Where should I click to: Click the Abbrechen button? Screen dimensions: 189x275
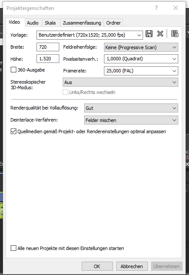click(132, 266)
